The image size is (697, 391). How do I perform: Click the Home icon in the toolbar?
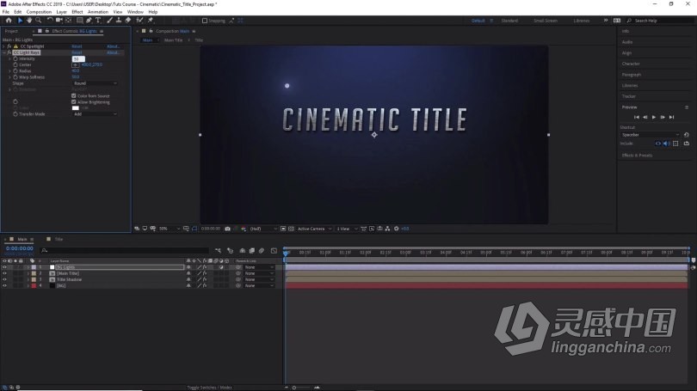coord(9,21)
